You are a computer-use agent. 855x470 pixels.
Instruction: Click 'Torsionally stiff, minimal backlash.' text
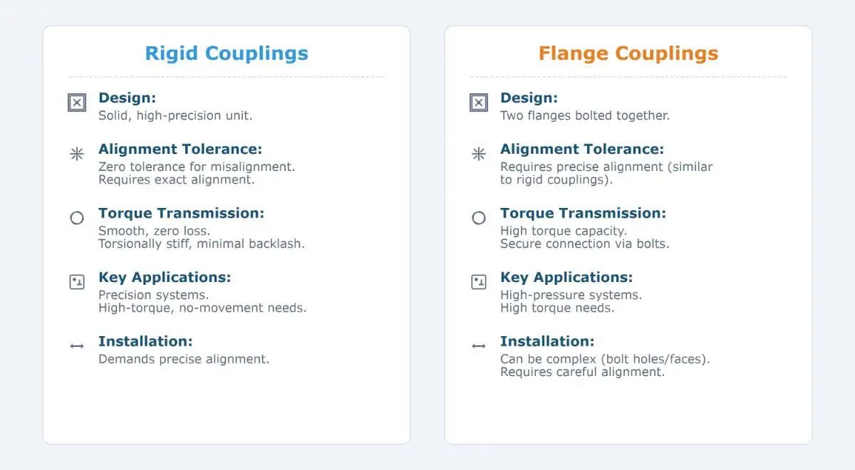point(202,244)
